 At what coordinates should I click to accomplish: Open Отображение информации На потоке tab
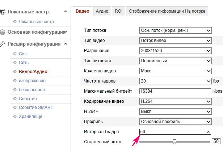[x=167, y=11]
